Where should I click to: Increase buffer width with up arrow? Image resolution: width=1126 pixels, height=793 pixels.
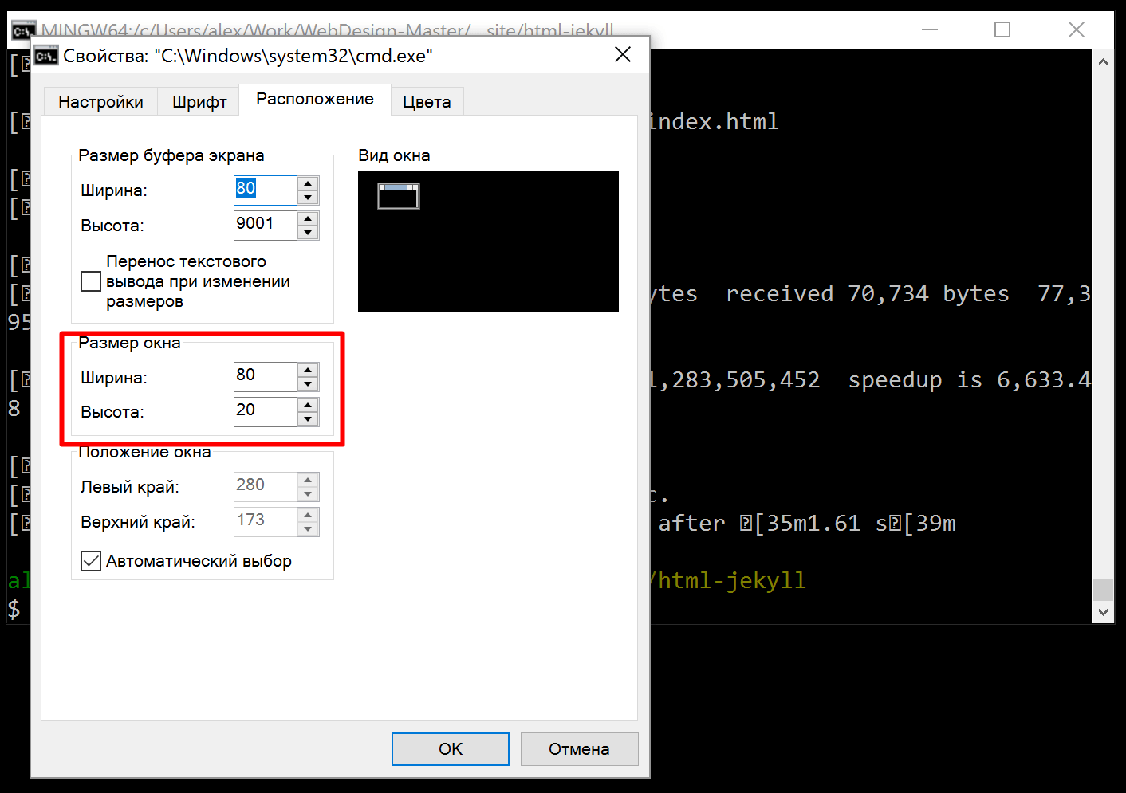point(308,183)
